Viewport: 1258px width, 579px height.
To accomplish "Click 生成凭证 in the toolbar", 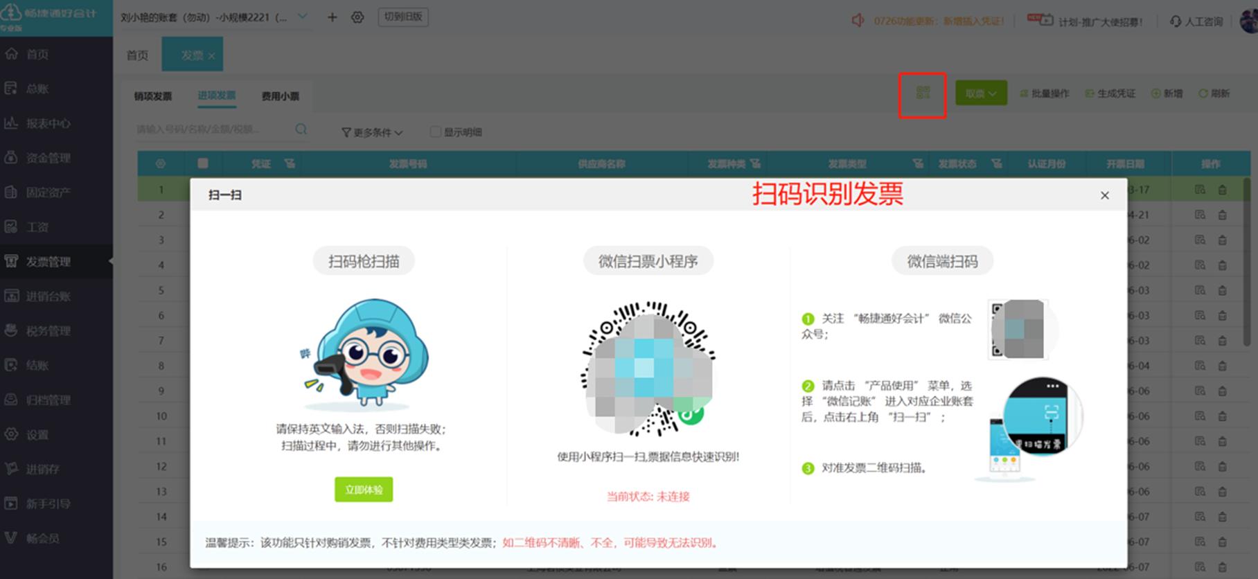I will pos(1110,93).
